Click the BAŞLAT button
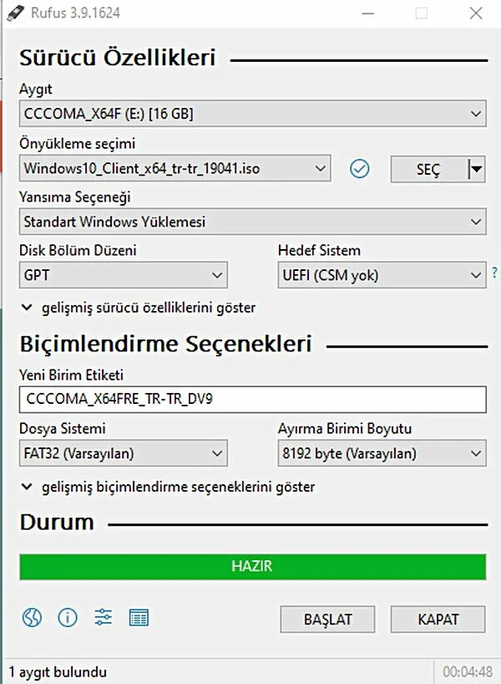 [327, 619]
